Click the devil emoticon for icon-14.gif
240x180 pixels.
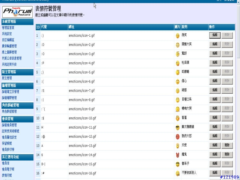177,155
